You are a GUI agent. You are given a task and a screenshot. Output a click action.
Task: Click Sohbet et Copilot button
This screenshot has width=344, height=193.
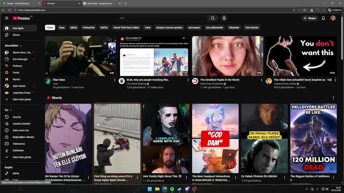(335, 10)
